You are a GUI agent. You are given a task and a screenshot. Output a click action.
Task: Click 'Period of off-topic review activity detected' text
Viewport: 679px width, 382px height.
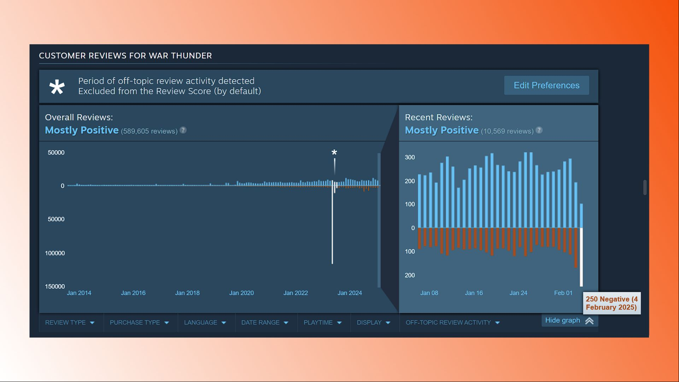click(x=166, y=81)
